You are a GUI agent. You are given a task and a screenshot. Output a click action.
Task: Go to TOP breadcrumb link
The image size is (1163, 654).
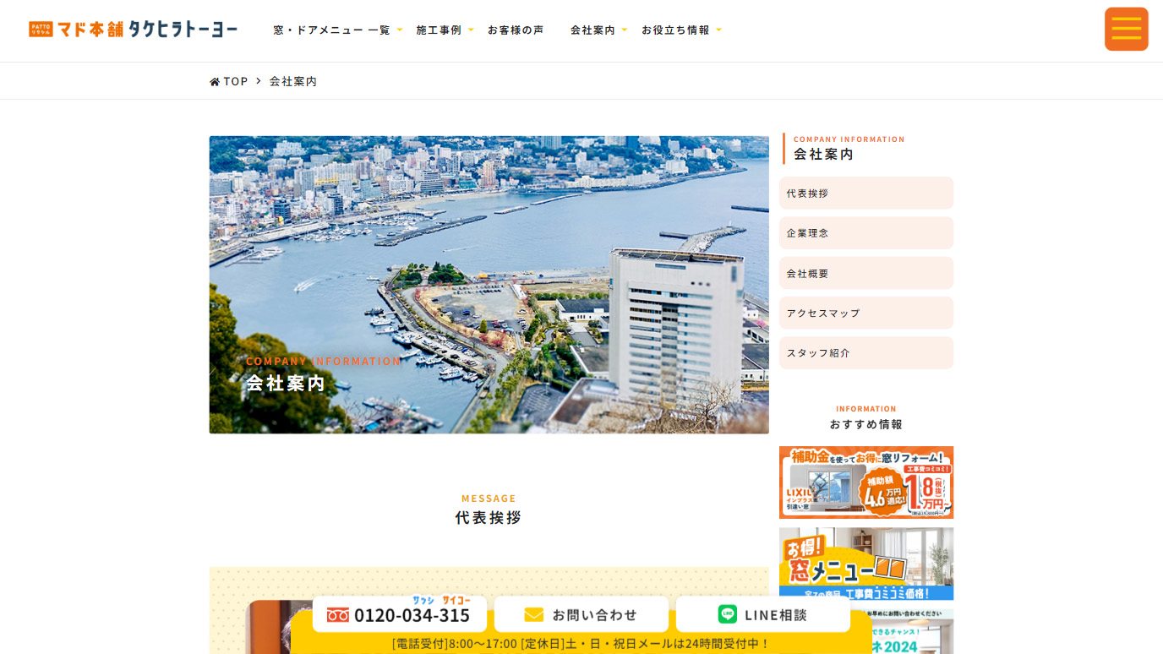coord(236,81)
